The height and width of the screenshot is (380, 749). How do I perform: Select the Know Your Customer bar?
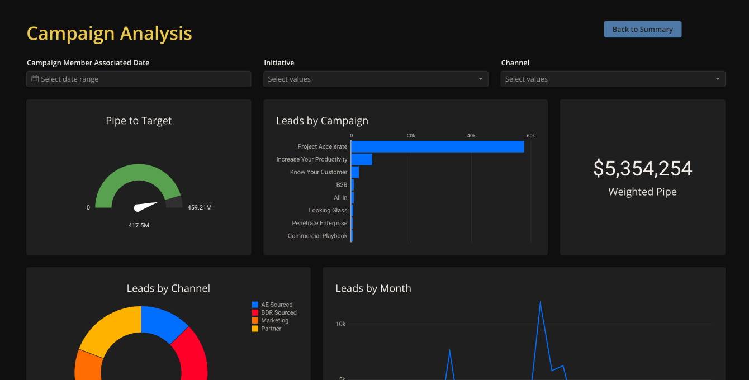[x=355, y=172]
